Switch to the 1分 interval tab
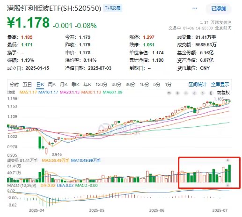 point(169,85)
